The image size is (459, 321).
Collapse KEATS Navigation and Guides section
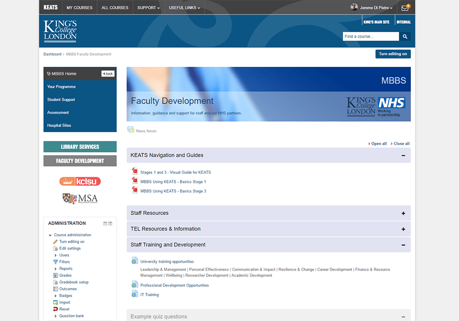pos(404,156)
